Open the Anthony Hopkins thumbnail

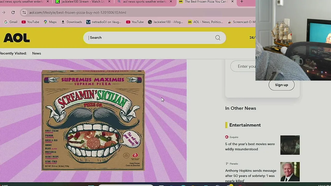290,172
